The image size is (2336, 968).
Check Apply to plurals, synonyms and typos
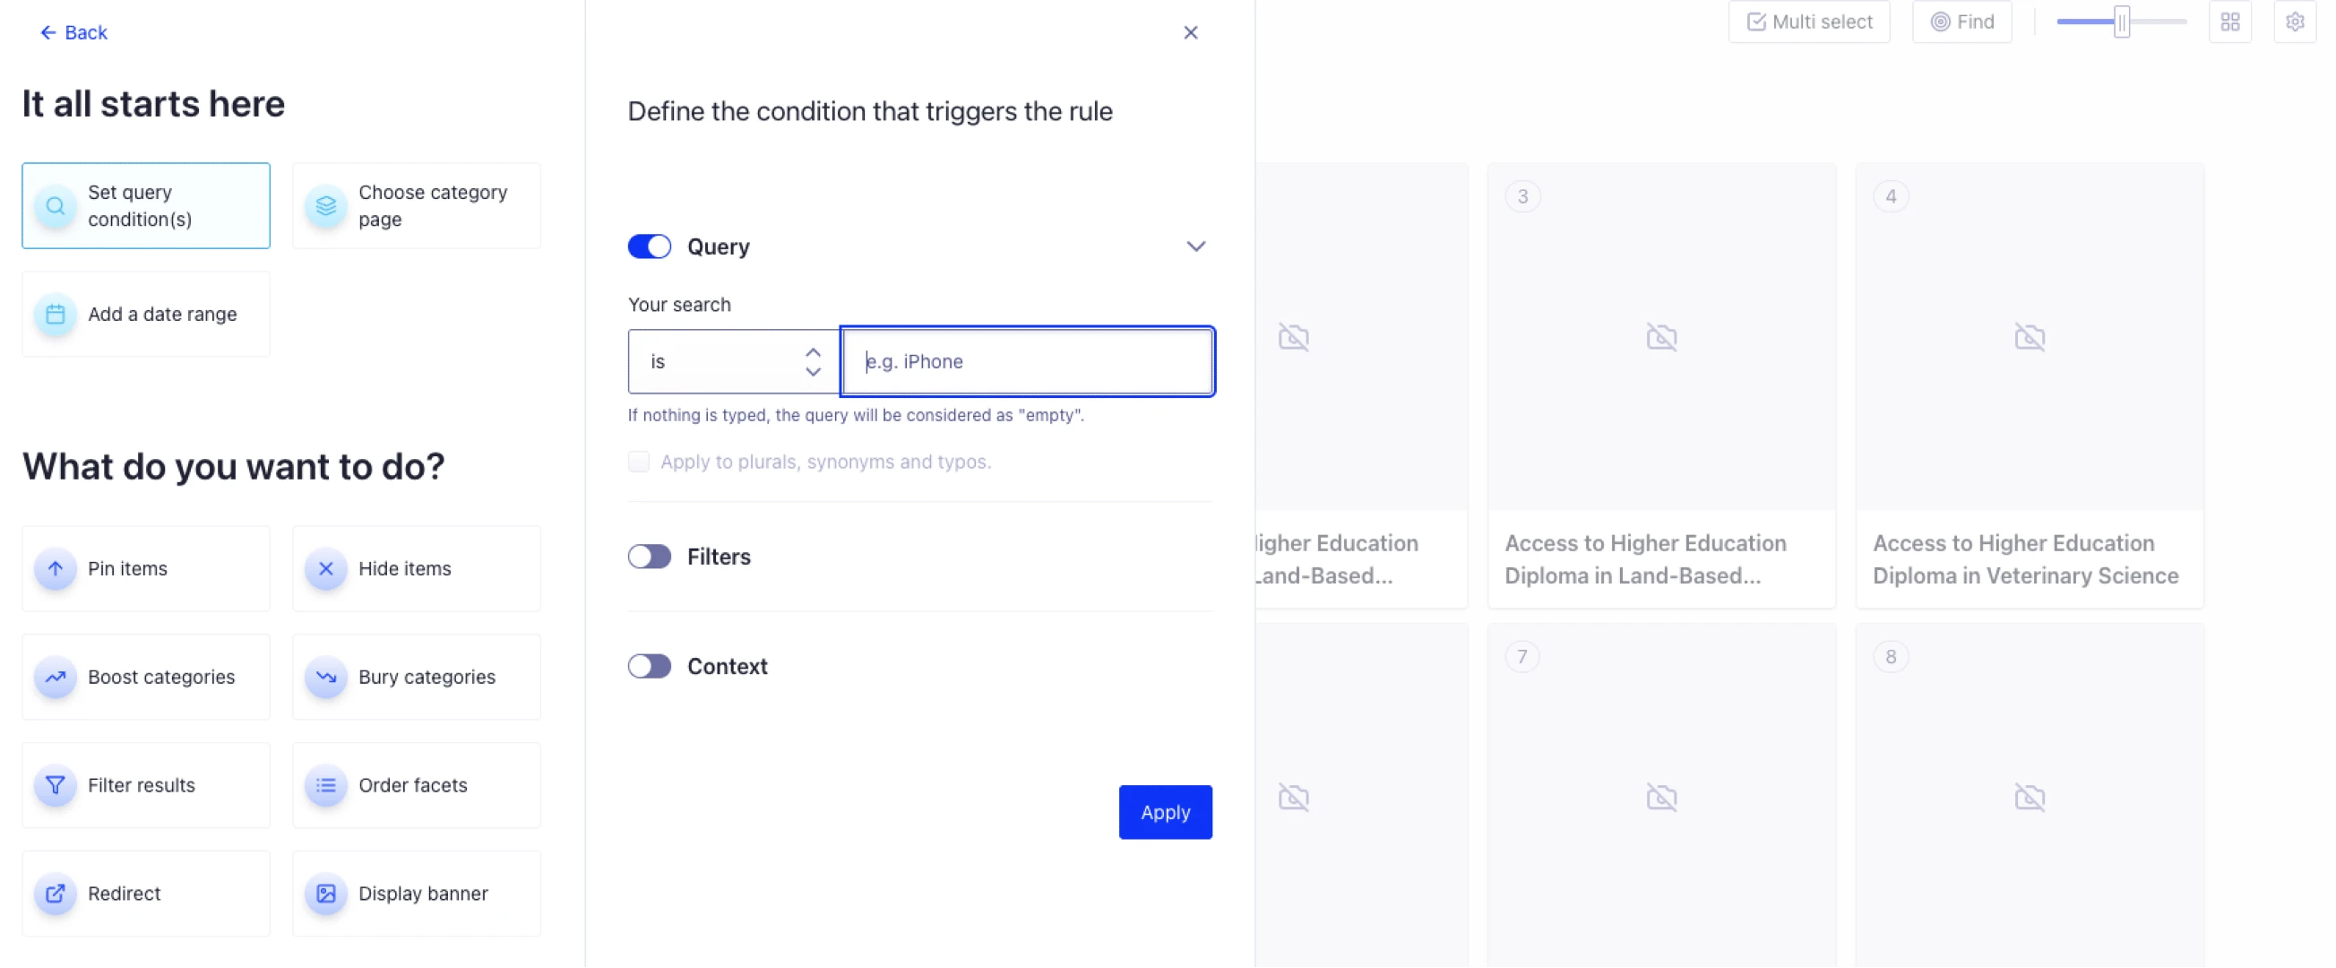point(639,462)
